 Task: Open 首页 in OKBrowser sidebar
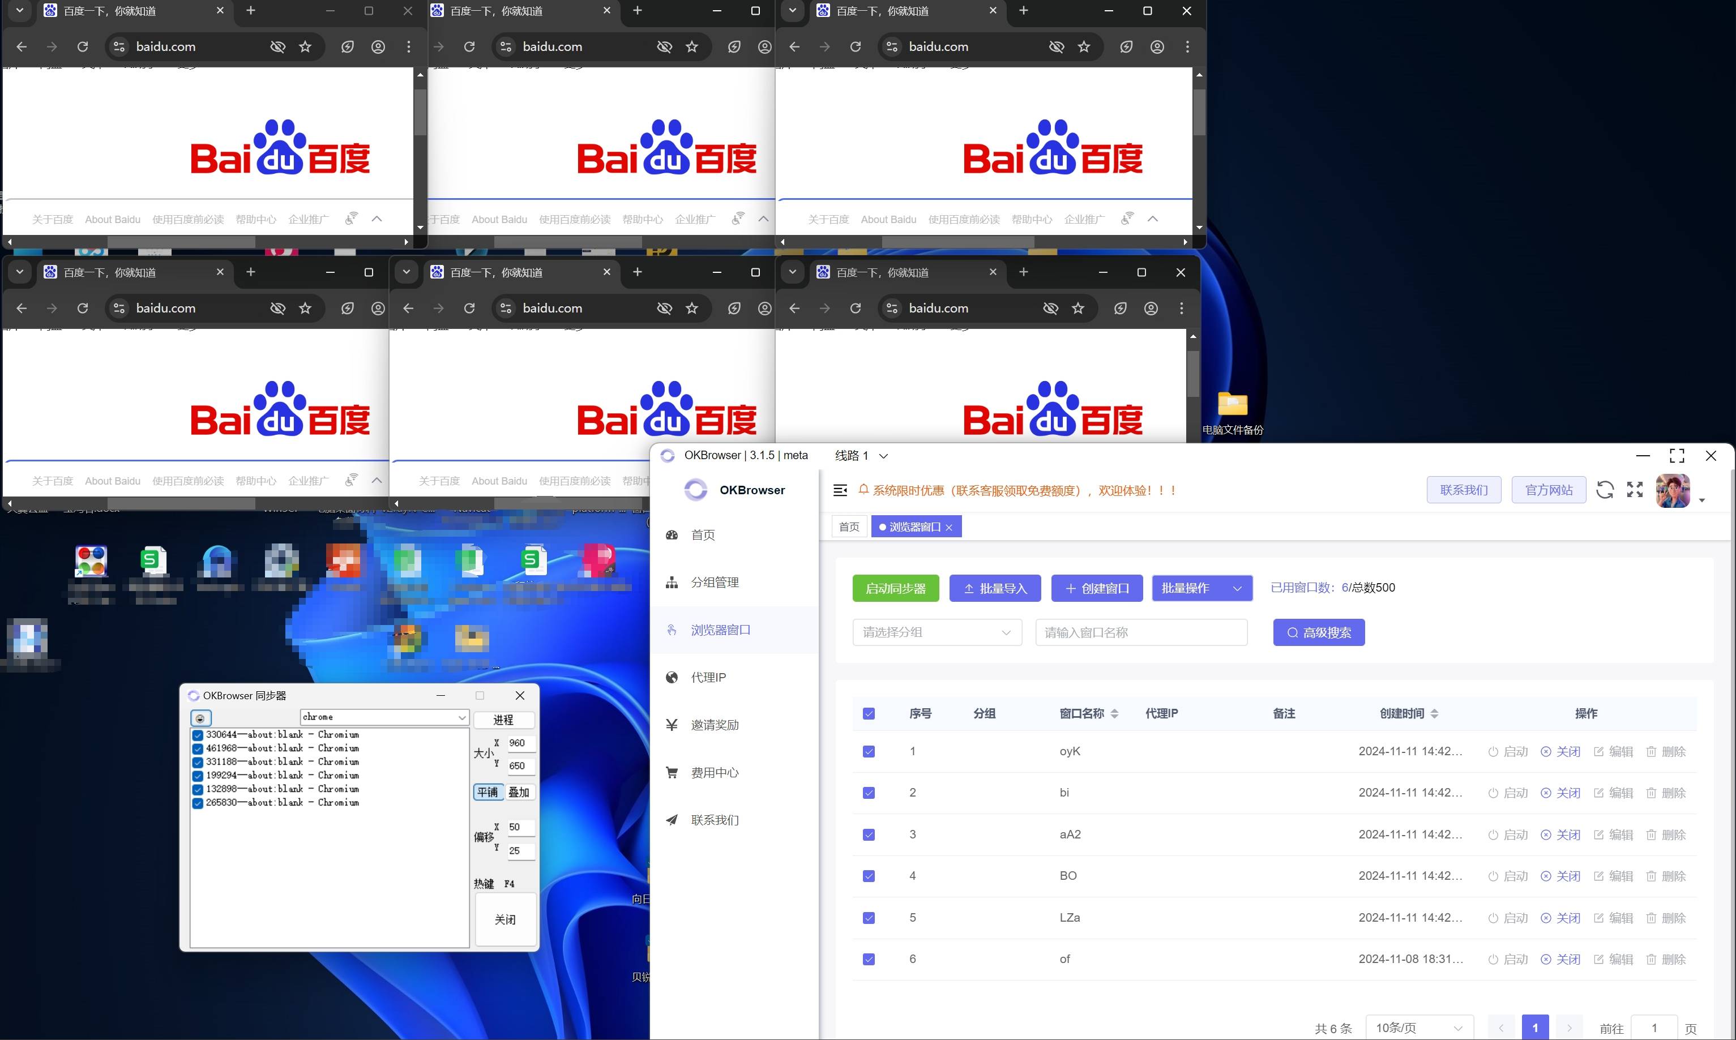click(x=703, y=534)
